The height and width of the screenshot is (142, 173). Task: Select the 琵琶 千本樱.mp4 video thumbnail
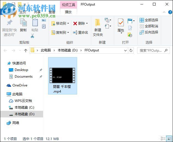[62, 76]
